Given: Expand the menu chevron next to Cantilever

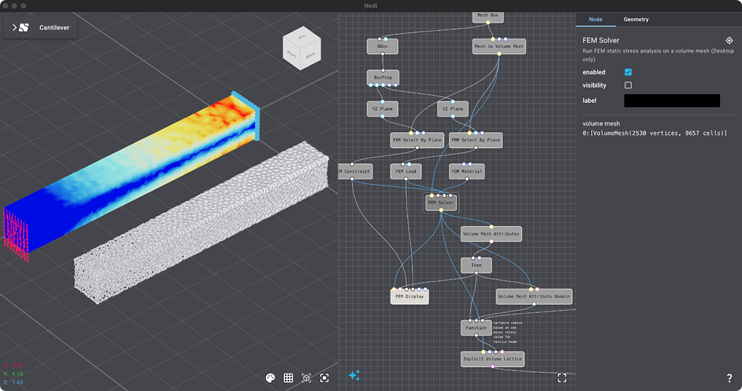Looking at the screenshot, I should (14, 28).
